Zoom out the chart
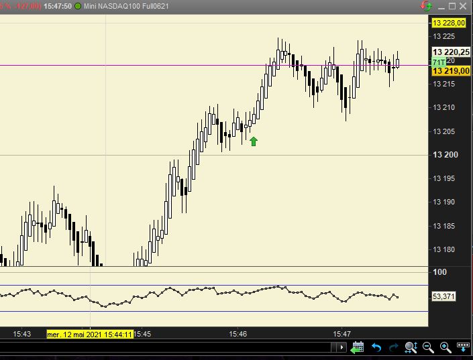The height and width of the screenshot is (360, 473). point(428,348)
